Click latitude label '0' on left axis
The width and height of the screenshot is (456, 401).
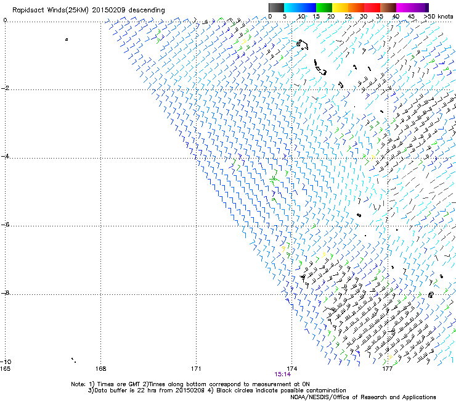(x=5, y=20)
